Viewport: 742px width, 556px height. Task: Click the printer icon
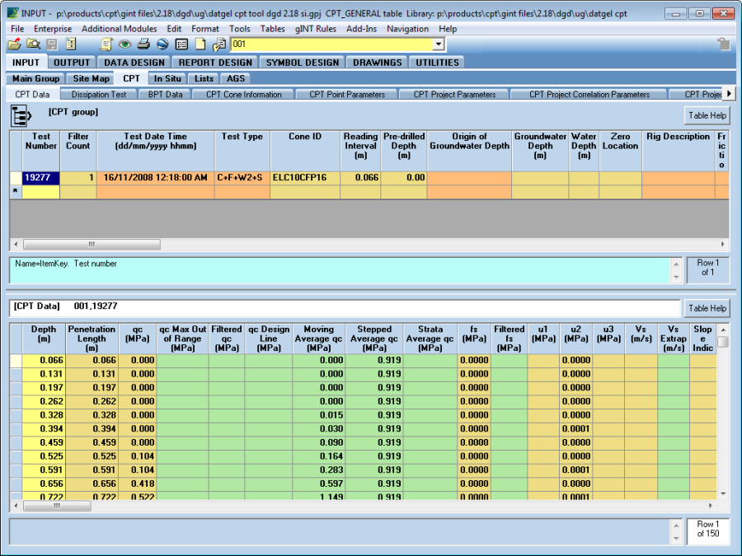pos(143,44)
